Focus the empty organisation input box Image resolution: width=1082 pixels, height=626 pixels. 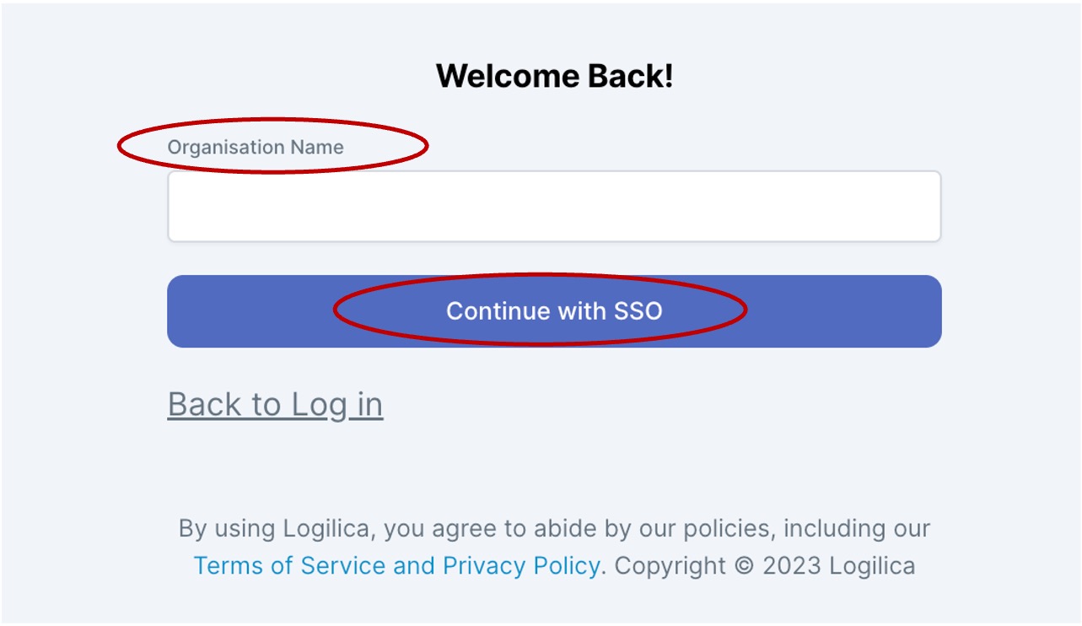click(554, 207)
